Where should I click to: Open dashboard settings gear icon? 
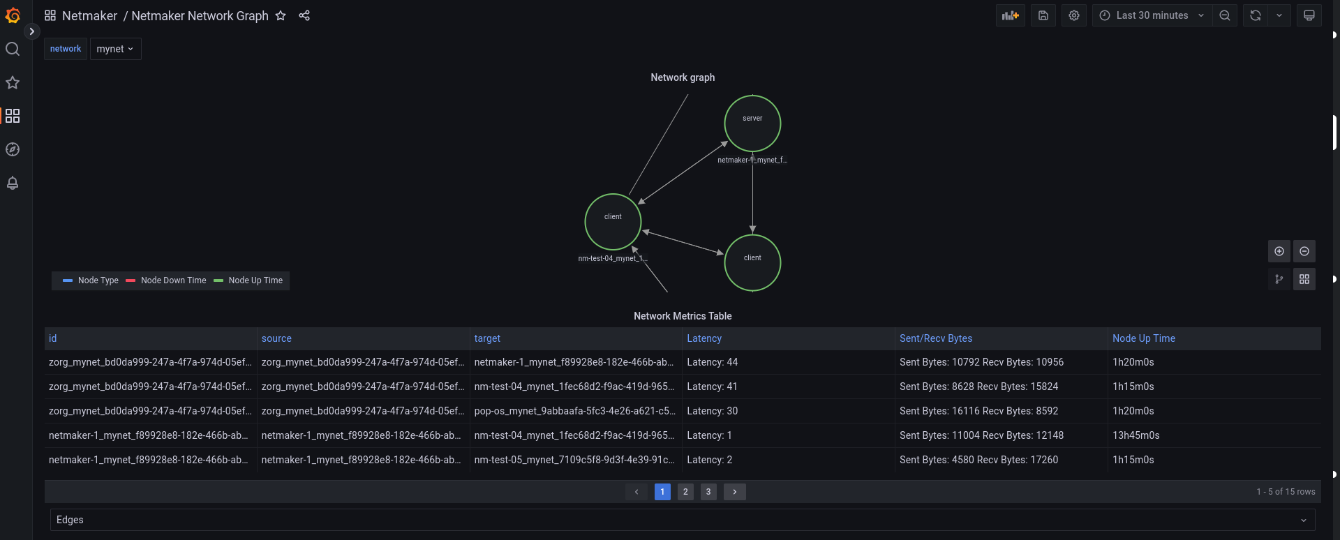[x=1074, y=15]
